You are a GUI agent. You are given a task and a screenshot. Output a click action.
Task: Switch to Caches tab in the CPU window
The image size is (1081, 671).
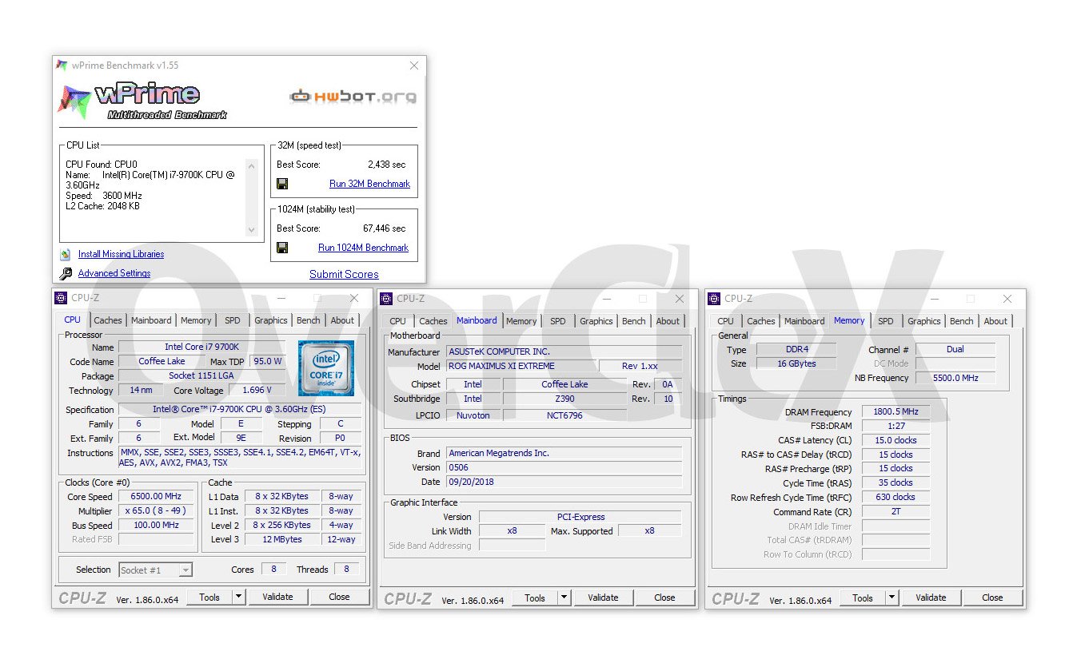(x=108, y=320)
